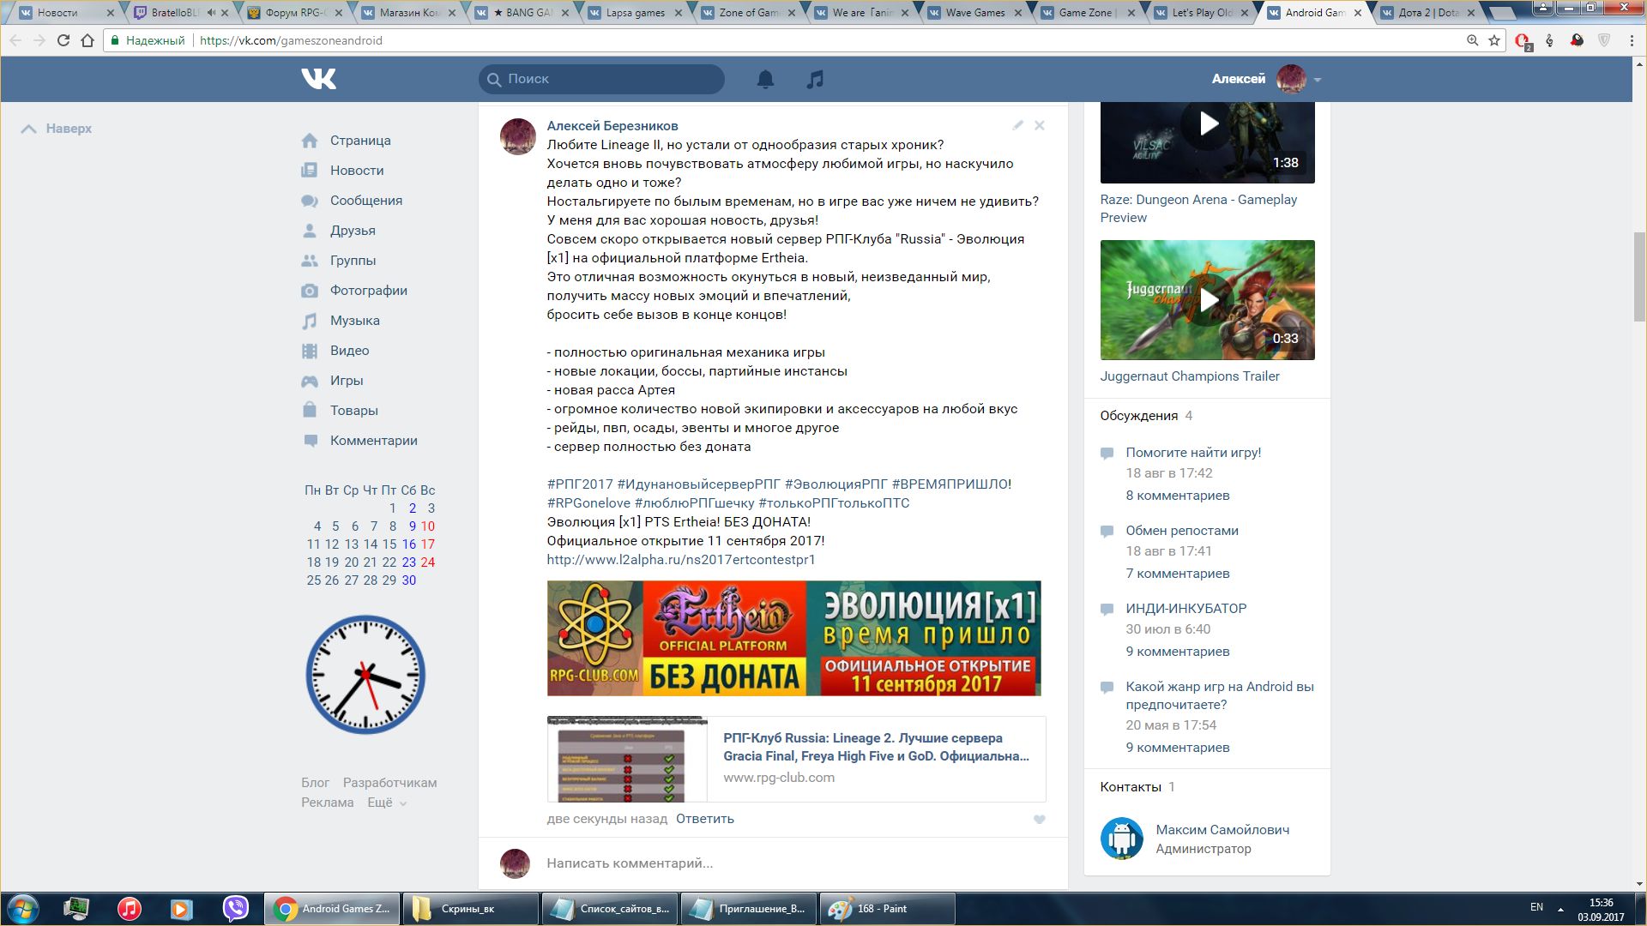Image resolution: width=1647 pixels, height=926 pixels.
Task: Switch to the Lapsa games browser tab
Action: coord(636,13)
